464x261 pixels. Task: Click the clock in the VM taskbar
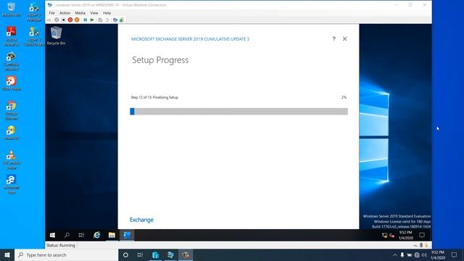pyautogui.click(x=405, y=235)
